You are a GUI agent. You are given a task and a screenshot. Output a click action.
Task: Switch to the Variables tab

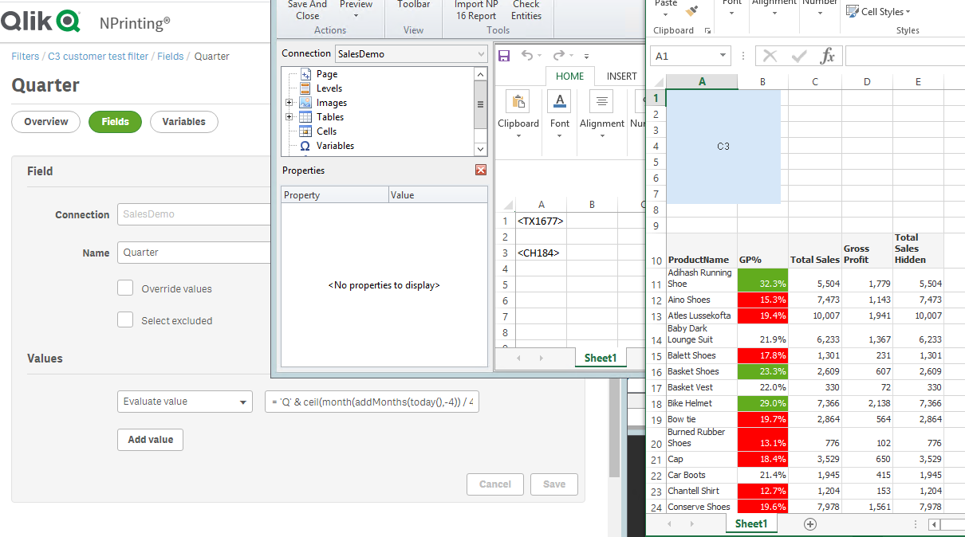tap(183, 122)
